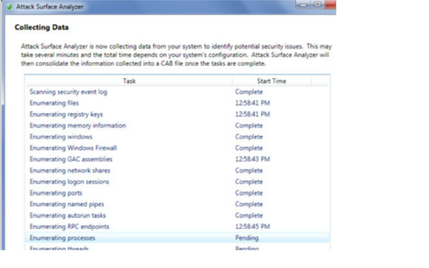Click the 12:58:43 PM start time for GAC assemblies

coord(252,159)
